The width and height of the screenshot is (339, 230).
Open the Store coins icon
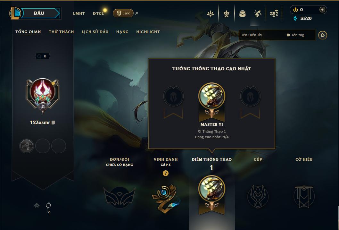[x=274, y=14]
